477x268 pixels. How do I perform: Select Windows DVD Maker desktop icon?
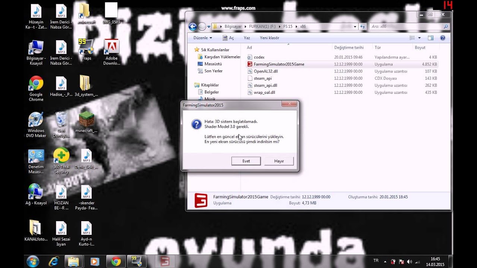pos(36,125)
